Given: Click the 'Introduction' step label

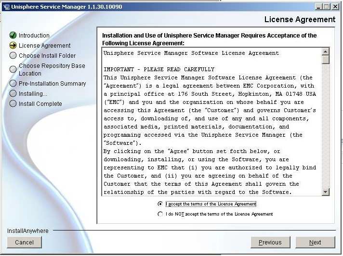Looking at the screenshot, I should (34, 36).
